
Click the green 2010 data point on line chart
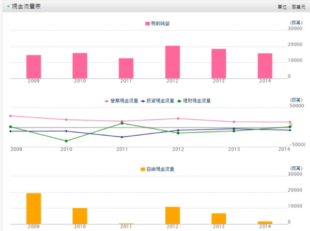(x=66, y=141)
